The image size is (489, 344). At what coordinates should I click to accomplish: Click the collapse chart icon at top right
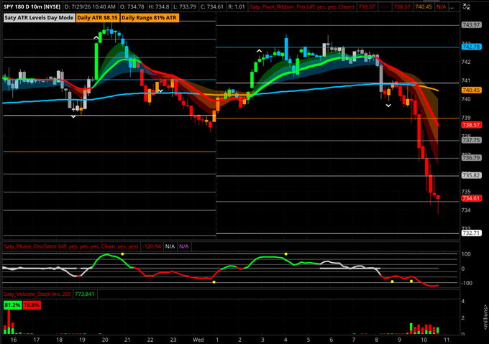[466, 6]
